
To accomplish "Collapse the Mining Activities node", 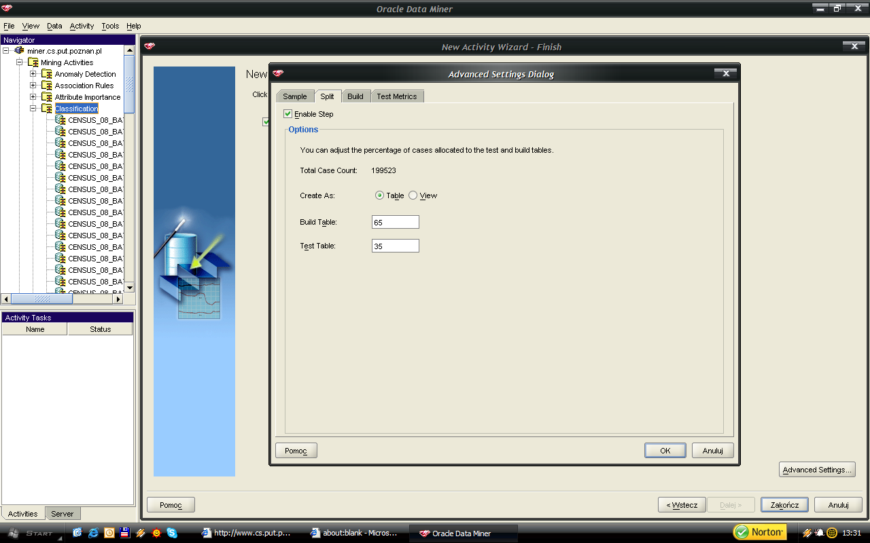I will click(x=20, y=62).
